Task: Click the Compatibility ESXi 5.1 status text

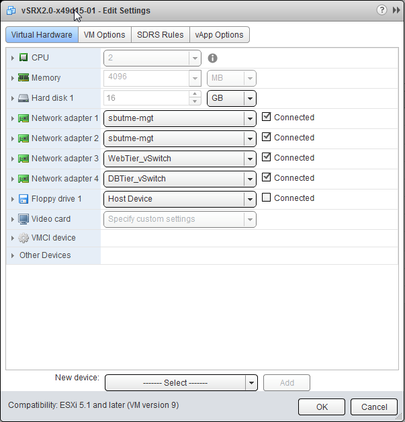Action: tap(93, 405)
